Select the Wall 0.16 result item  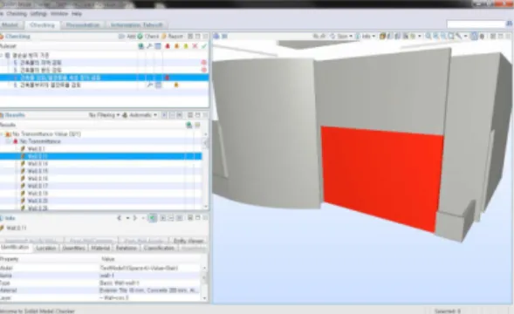point(38,178)
